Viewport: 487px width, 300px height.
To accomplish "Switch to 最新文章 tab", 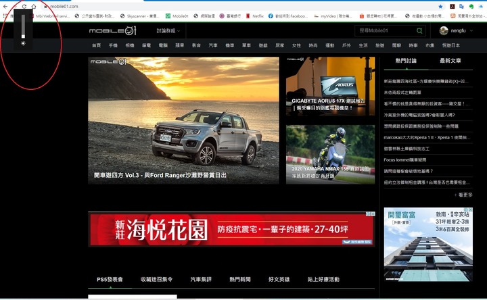I will point(450,61).
